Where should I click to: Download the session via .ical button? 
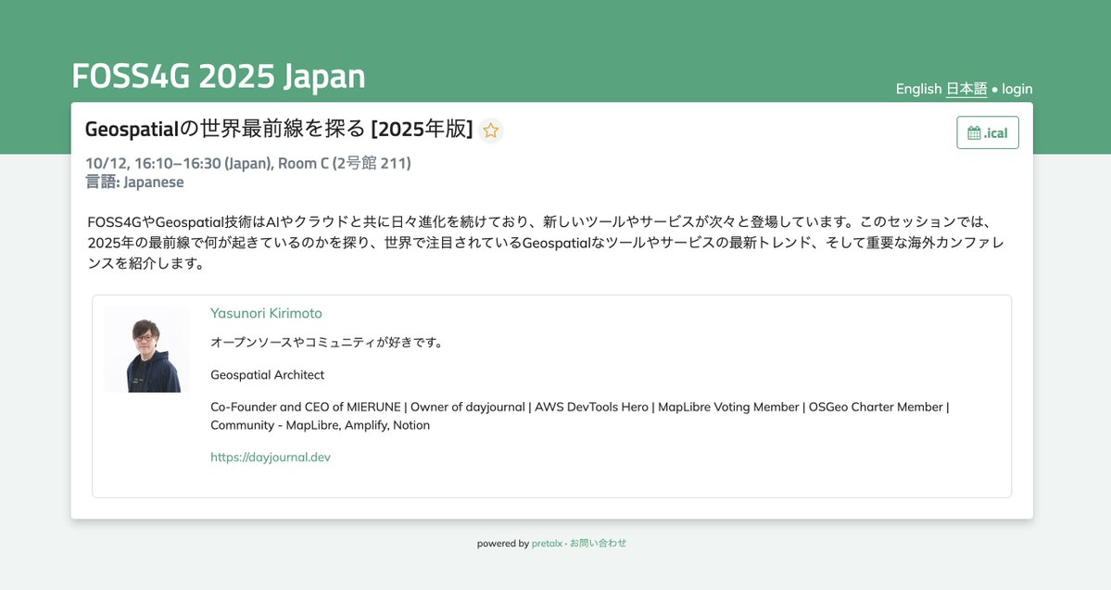pos(988,132)
